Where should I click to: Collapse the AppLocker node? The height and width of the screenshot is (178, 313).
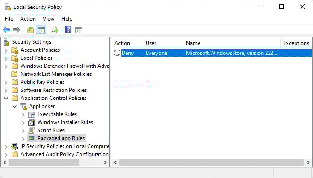point(15,107)
